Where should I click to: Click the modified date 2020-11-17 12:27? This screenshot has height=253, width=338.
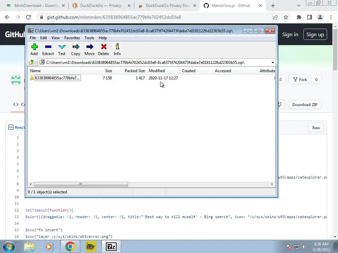pos(163,78)
